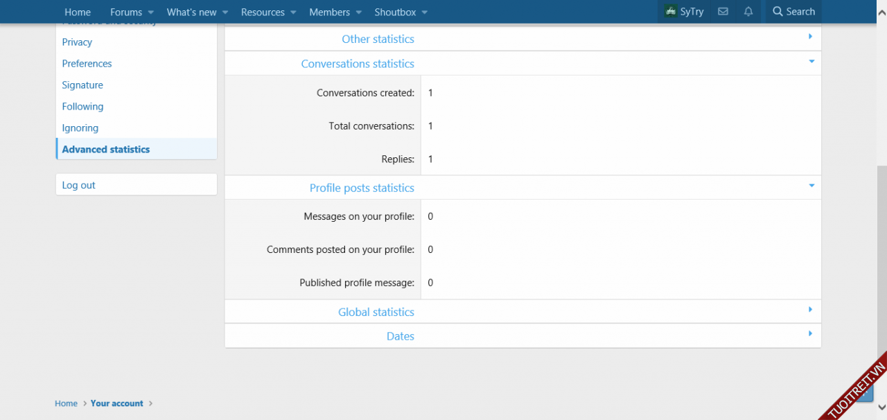Open the Forums dropdown arrow
The width and height of the screenshot is (887, 420).
coord(150,12)
